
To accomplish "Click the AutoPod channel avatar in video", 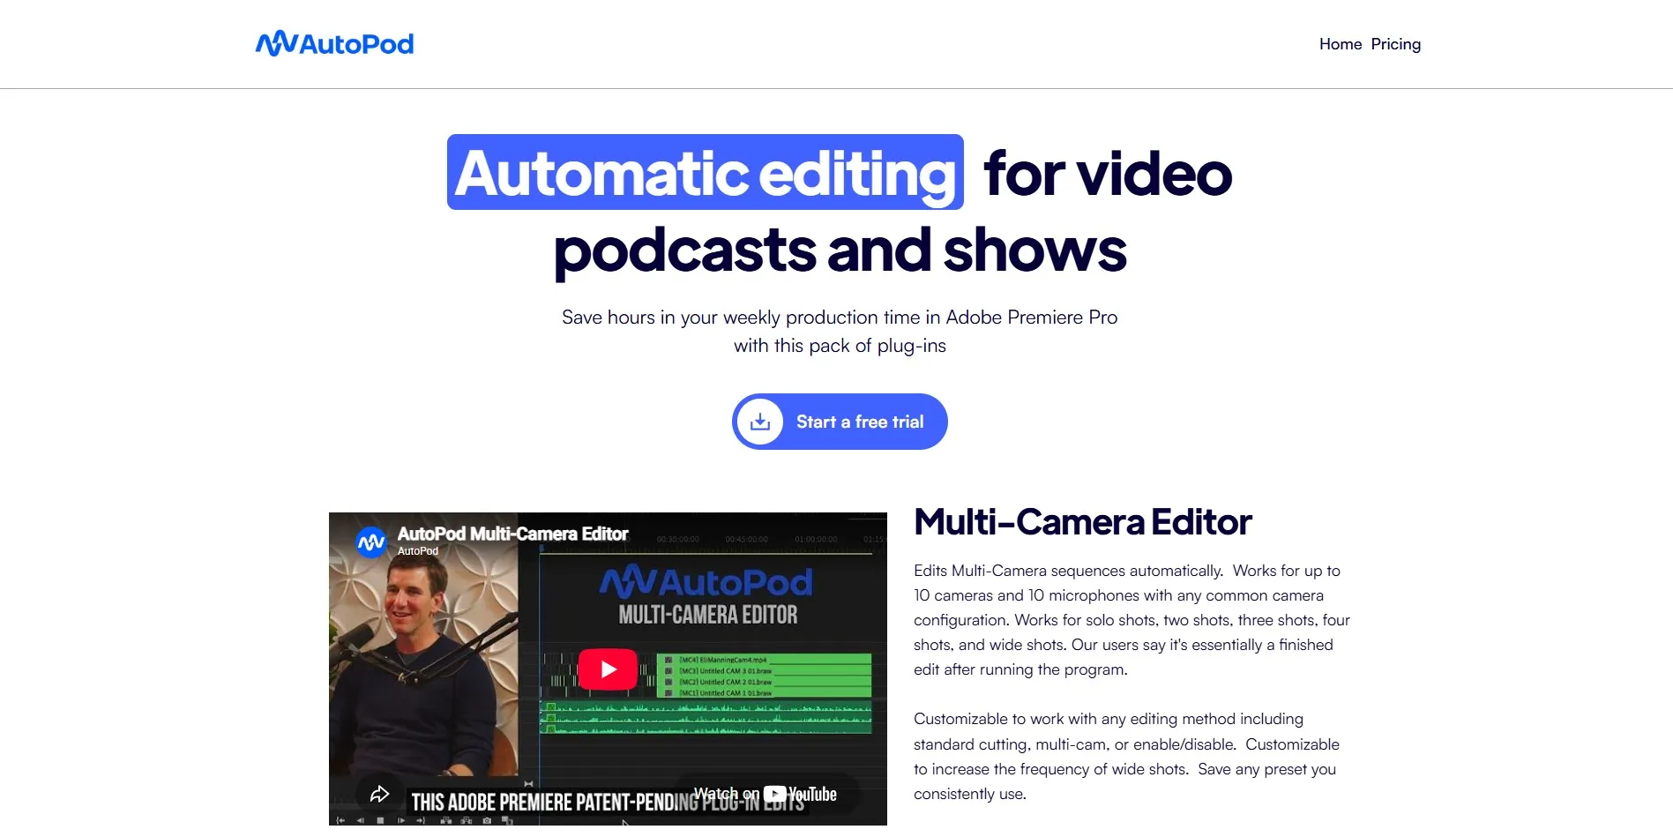I will click(371, 542).
